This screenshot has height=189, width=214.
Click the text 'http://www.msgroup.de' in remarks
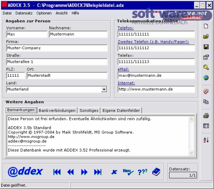coord(31,137)
